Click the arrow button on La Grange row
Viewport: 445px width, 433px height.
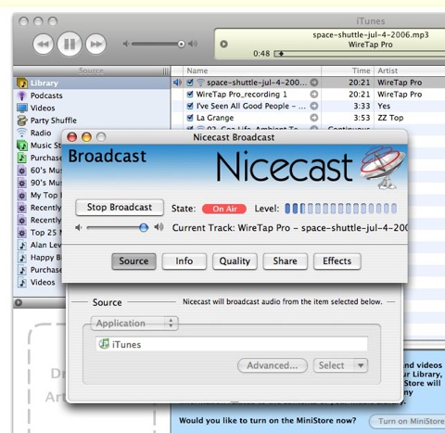[x=314, y=118]
